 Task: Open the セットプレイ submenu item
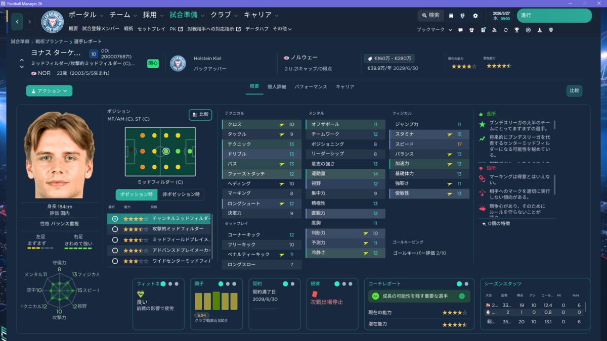coord(151,29)
